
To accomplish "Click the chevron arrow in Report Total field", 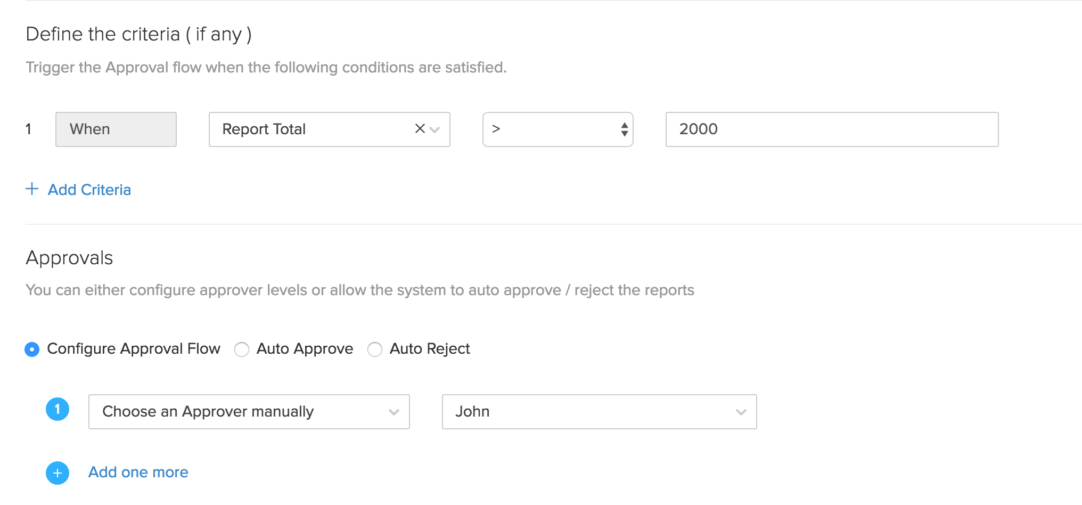I will 435,129.
